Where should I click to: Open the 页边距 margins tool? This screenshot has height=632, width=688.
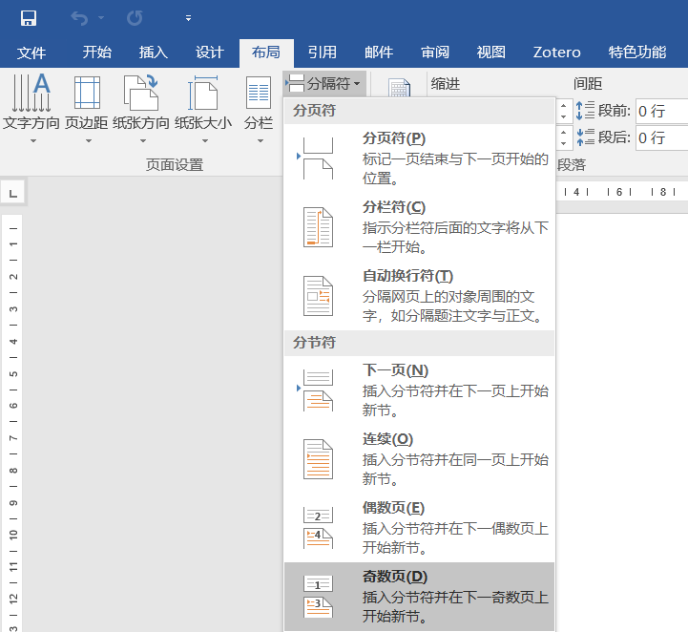pos(87,105)
